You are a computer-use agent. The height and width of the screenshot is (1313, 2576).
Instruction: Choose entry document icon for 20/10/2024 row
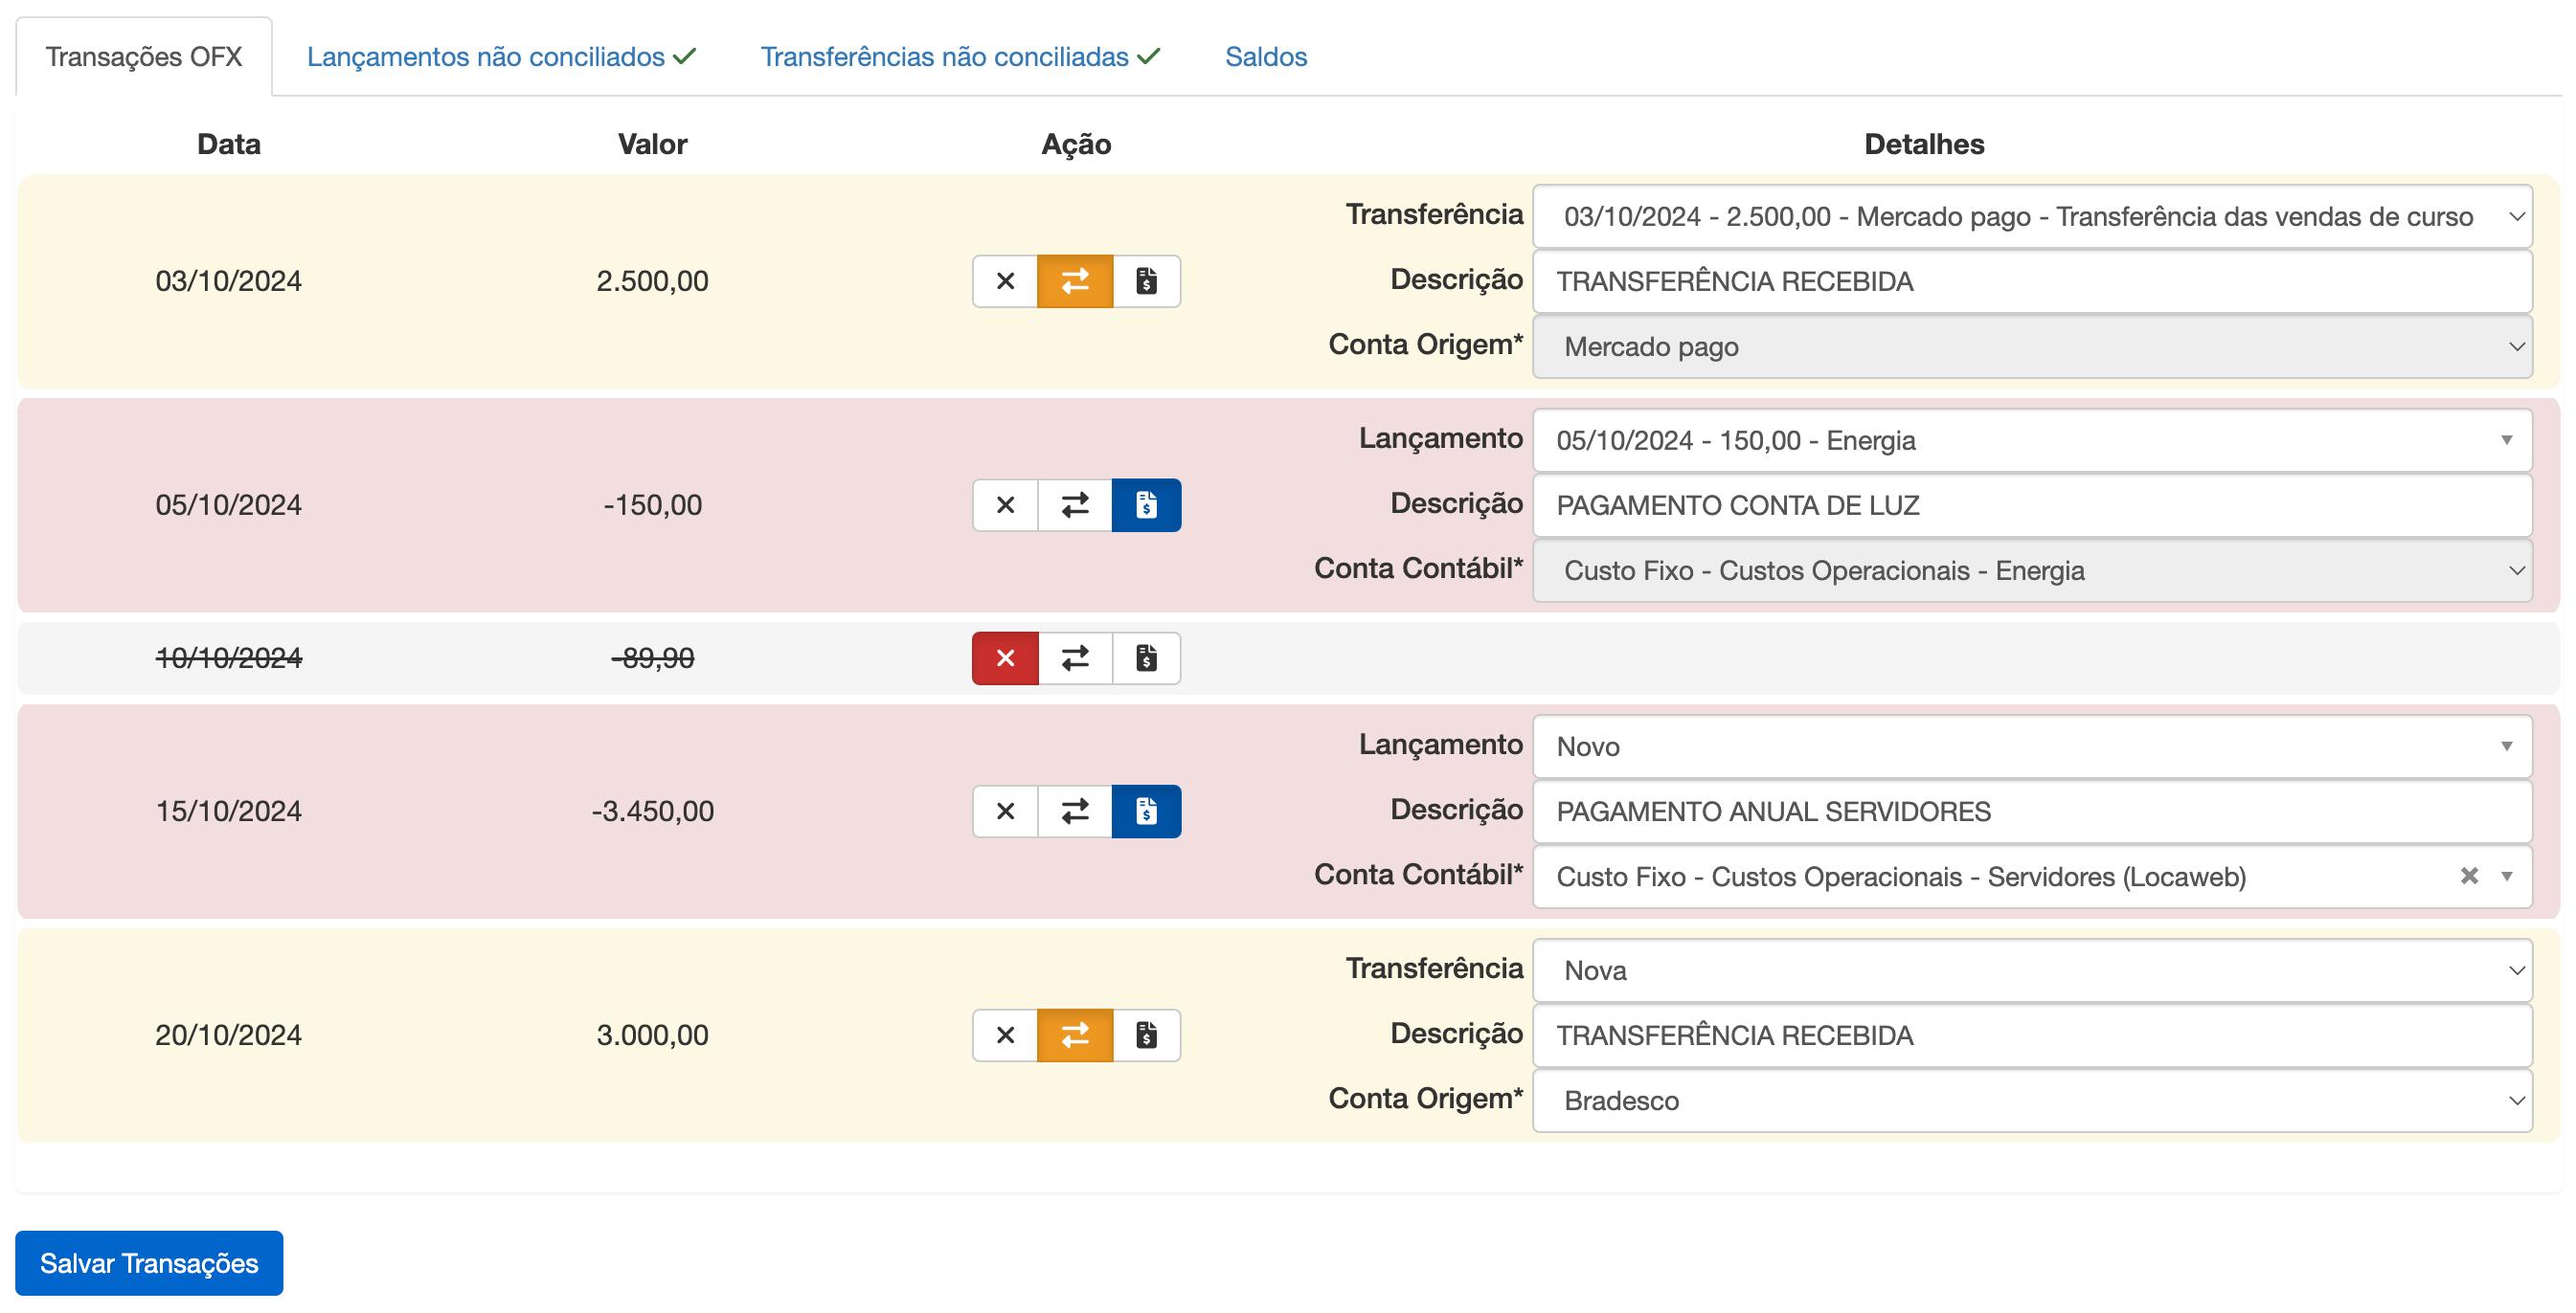1146,1035
